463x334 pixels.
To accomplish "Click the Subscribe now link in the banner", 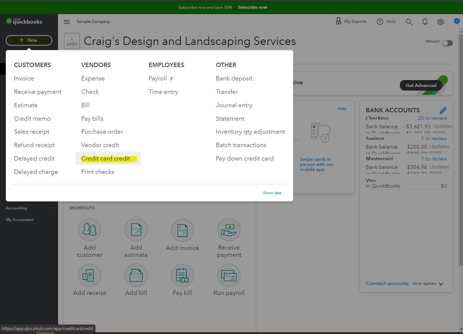I will pos(252,7).
